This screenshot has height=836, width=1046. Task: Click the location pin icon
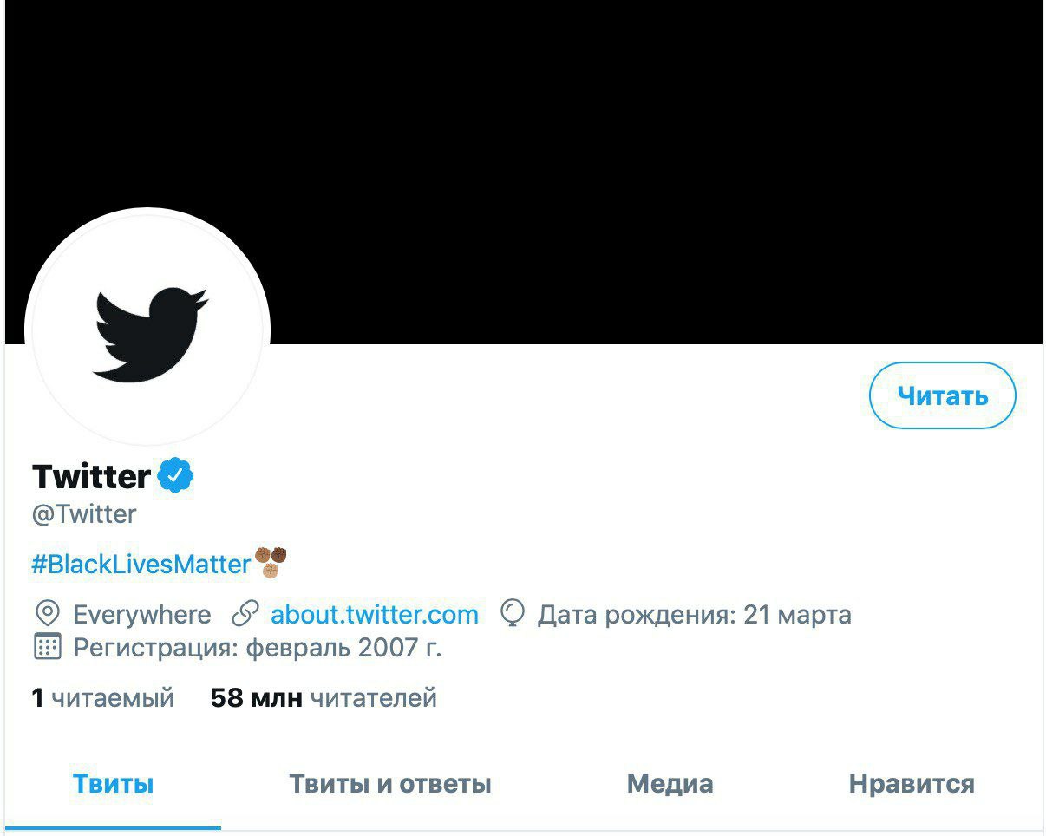coord(47,615)
